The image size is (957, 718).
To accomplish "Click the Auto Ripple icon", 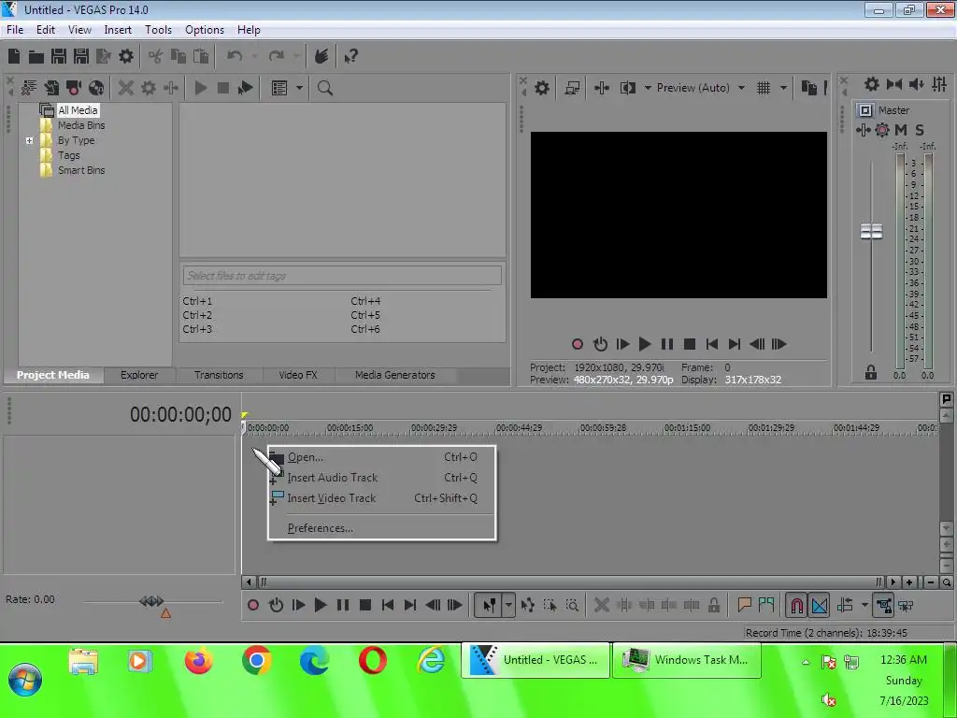I will coord(845,606).
